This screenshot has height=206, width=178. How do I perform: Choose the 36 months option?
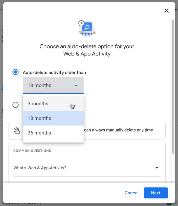pyautogui.click(x=39, y=133)
